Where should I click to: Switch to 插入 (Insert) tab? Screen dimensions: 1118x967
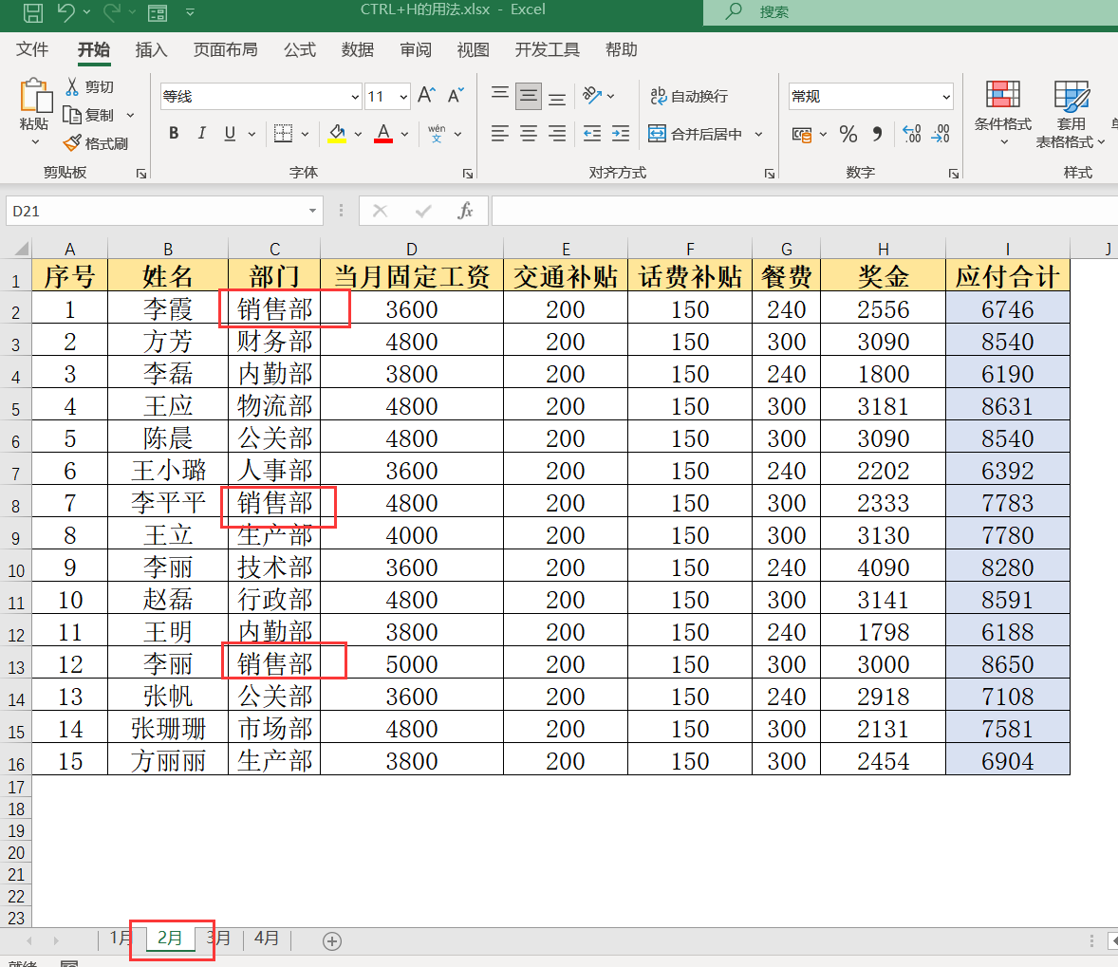pyautogui.click(x=151, y=49)
